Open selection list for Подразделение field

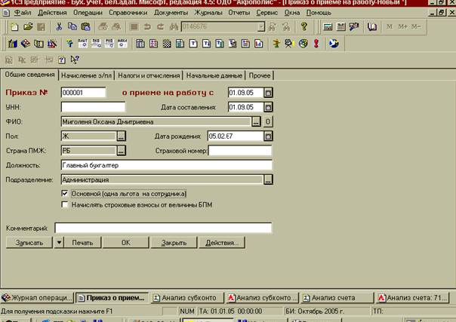click(x=267, y=179)
